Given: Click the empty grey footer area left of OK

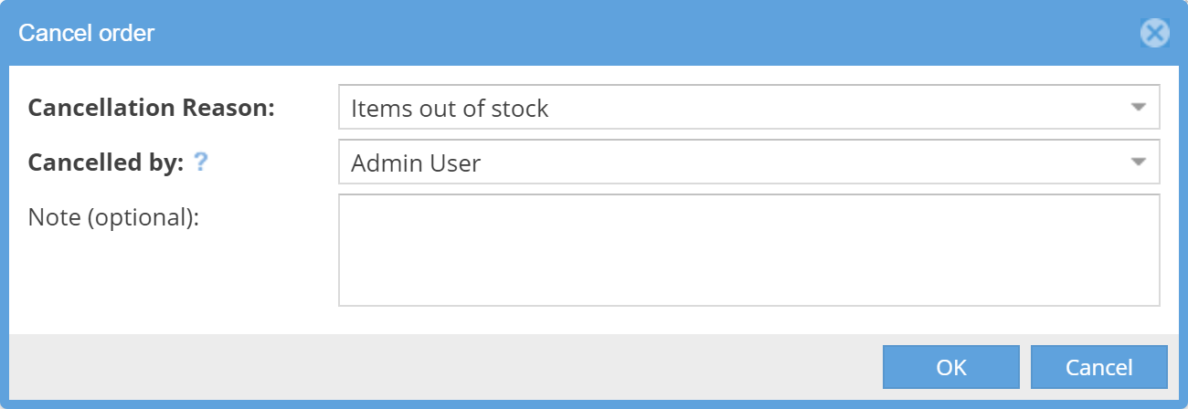Looking at the screenshot, I should [x=439, y=367].
